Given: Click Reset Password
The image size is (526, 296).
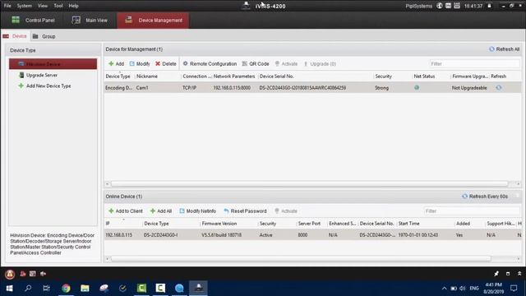Looking at the screenshot, I should pos(245,211).
